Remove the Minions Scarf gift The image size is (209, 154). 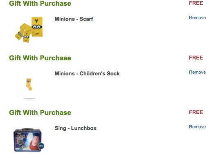[x=197, y=18]
